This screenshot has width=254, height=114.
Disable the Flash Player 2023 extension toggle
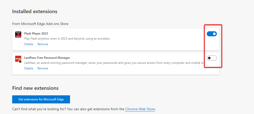pos(212,34)
